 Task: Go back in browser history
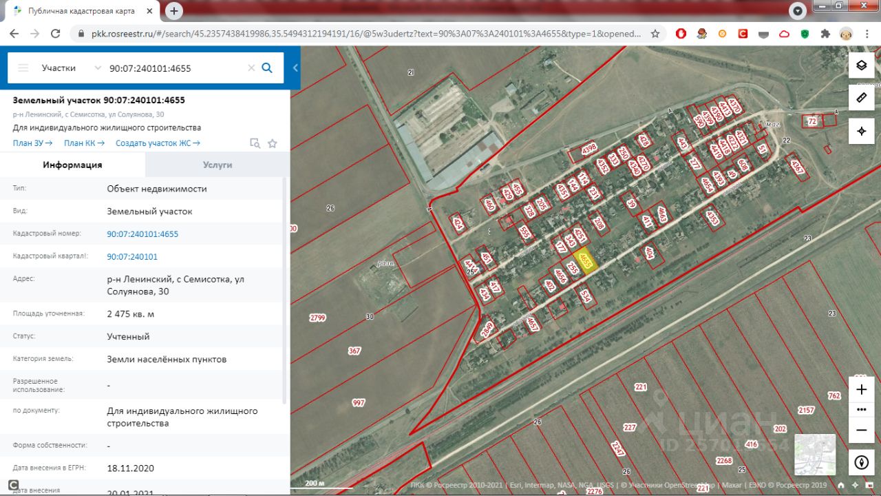click(x=14, y=33)
